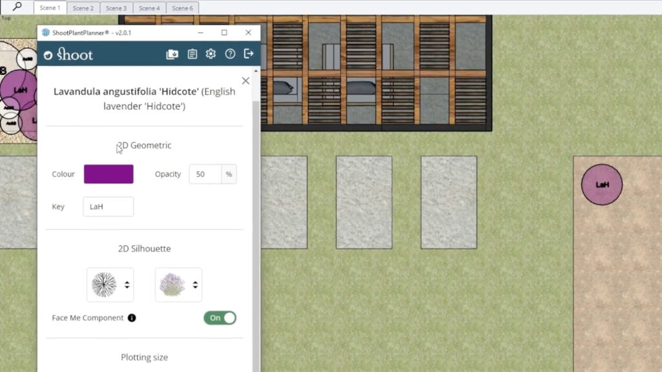Image resolution: width=662 pixels, height=372 pixels.
Task: Open the plant list clipboard icon
Action: tap(191, 54)
